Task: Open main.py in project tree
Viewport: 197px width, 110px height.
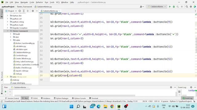Action: point(16,80)
